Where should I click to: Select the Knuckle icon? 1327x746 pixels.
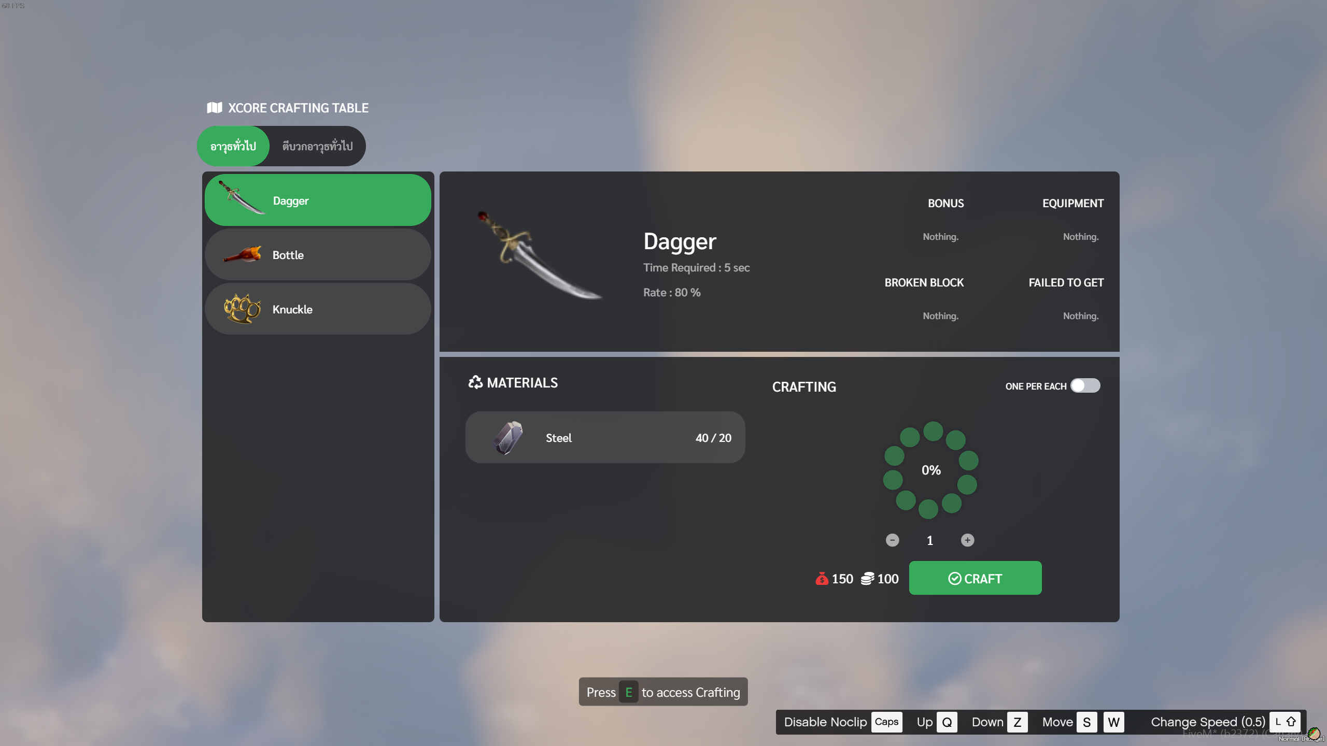pos(241,309)
